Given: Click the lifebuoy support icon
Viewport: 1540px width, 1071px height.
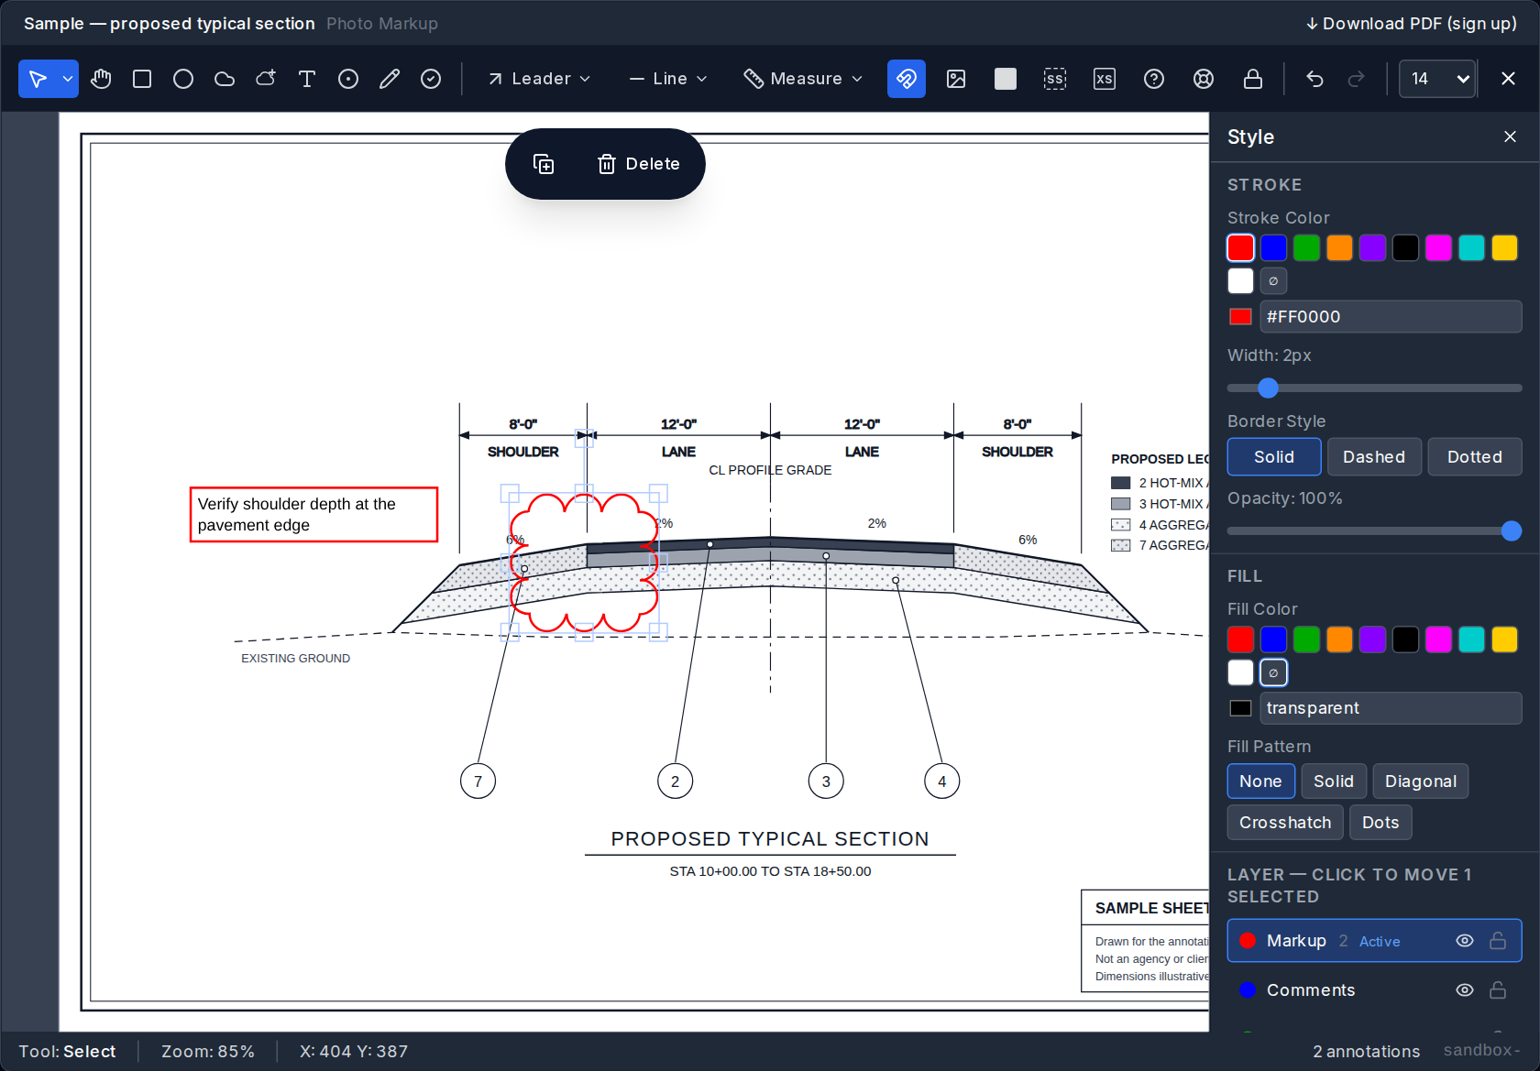Looking at the screenshot, I should (x=1204, y=79).
